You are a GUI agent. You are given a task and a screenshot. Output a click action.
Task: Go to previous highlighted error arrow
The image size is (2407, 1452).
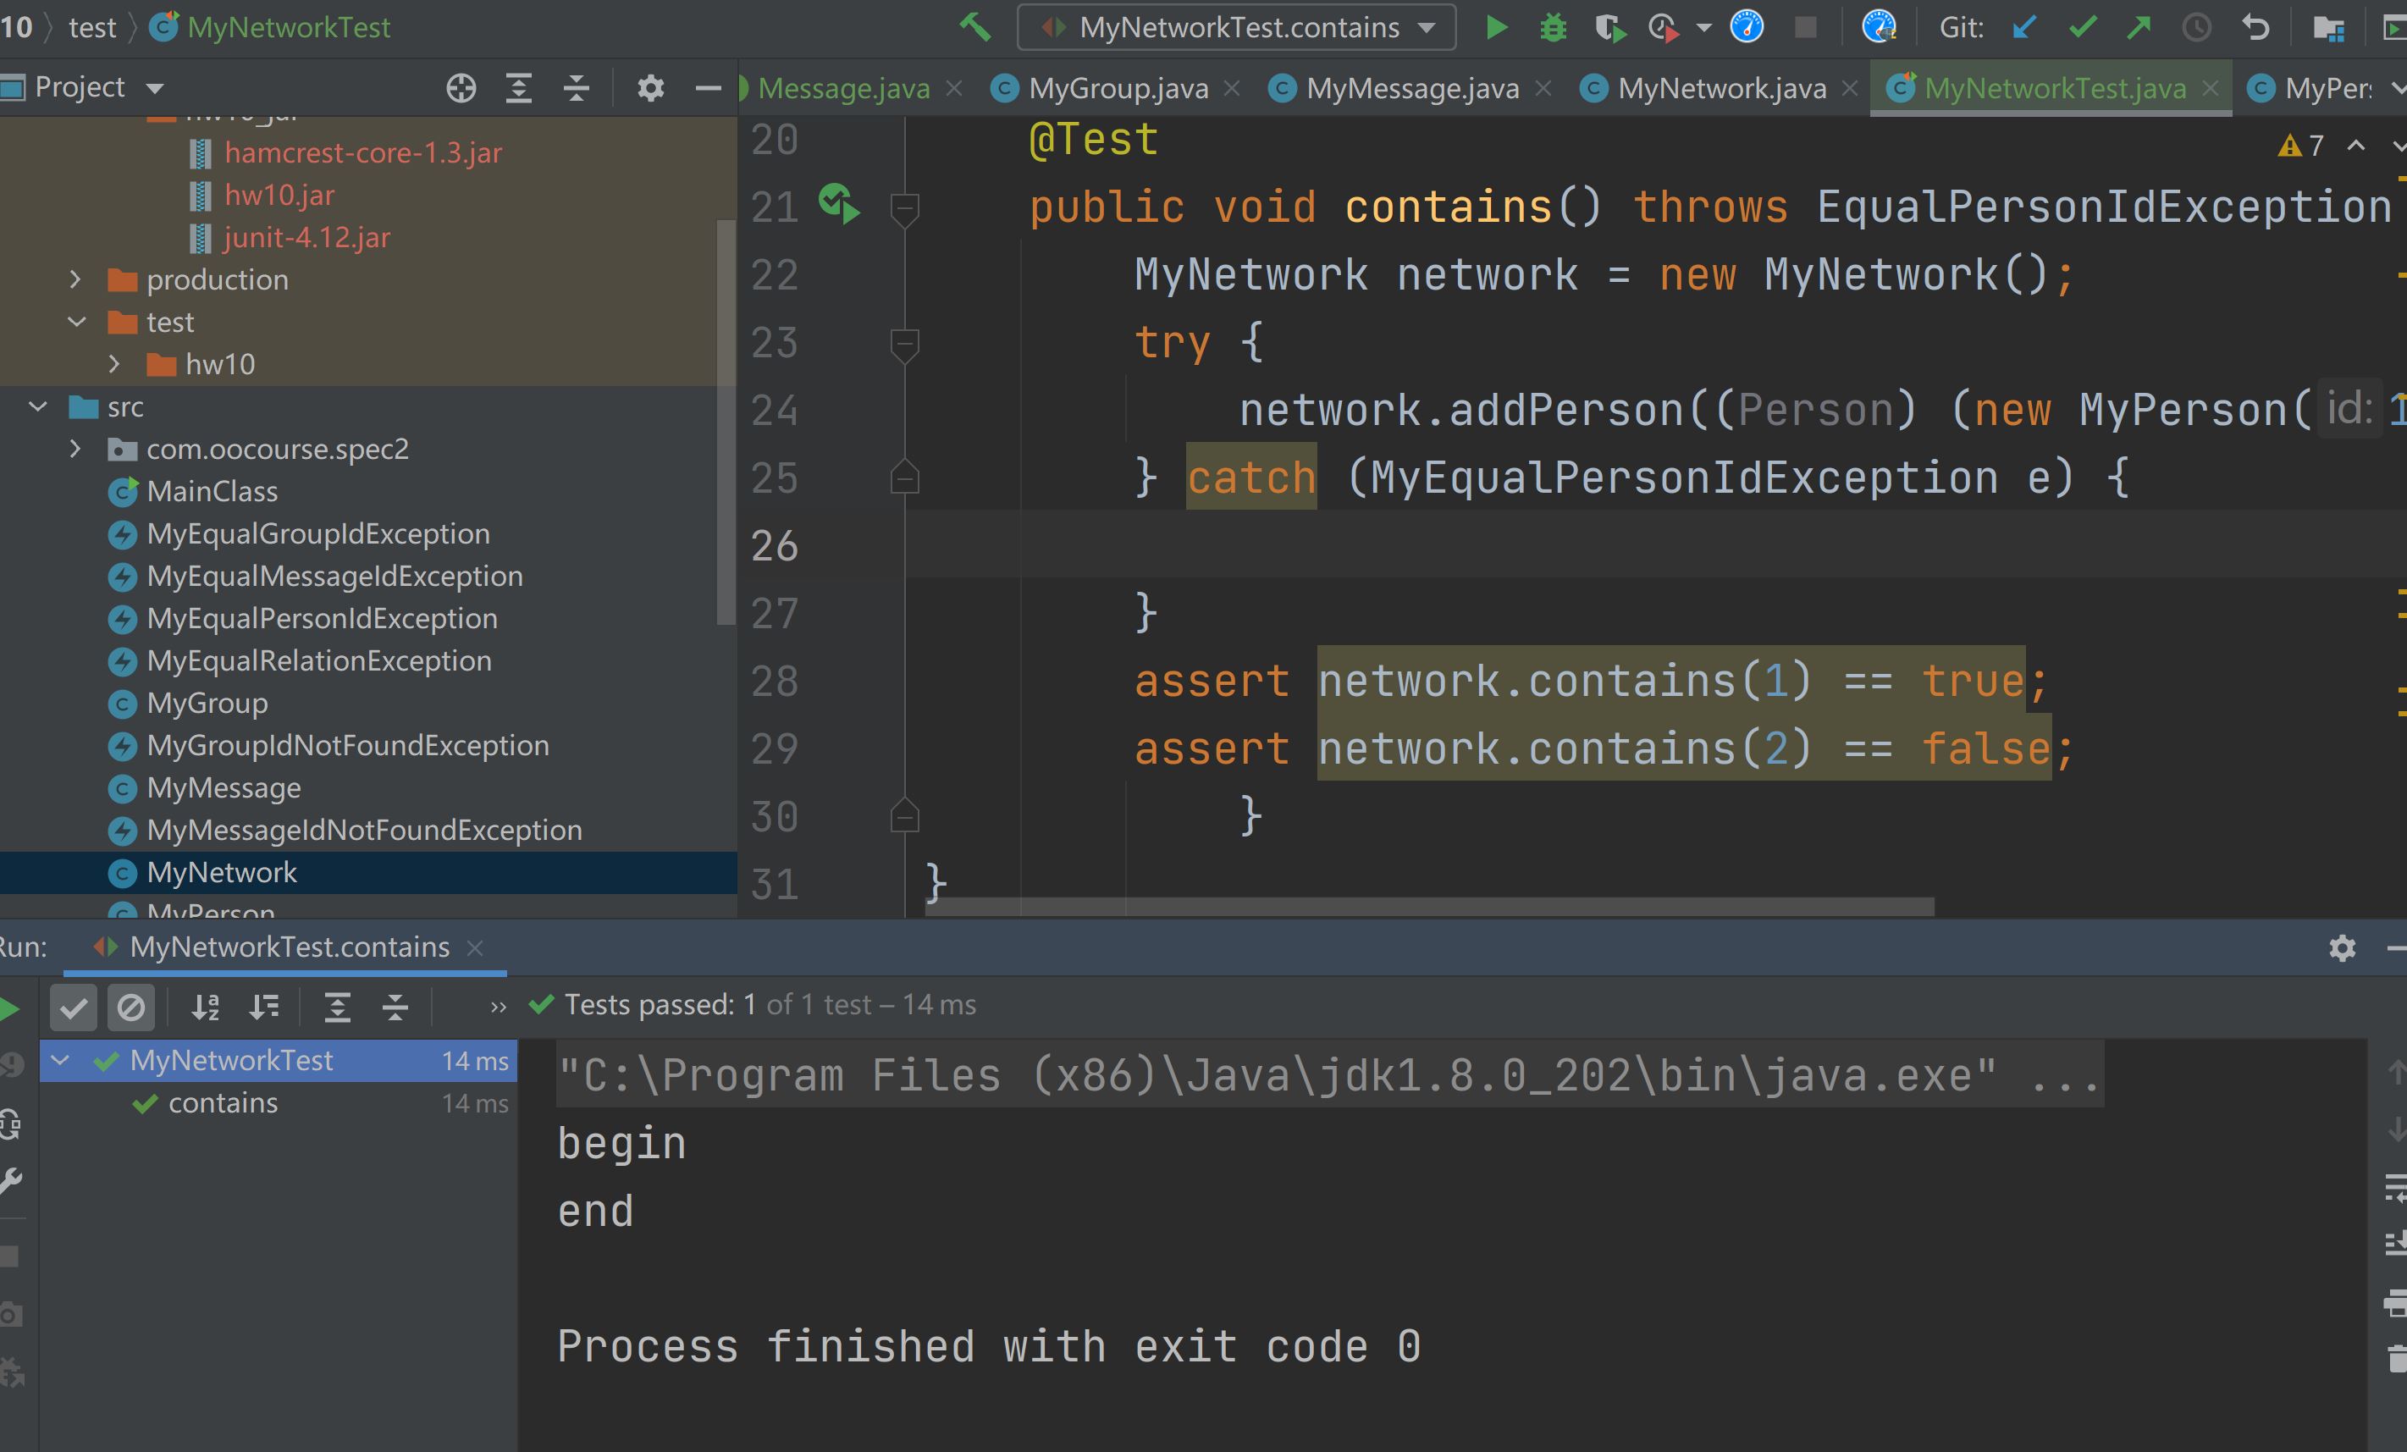click(x=2356, y=146)
